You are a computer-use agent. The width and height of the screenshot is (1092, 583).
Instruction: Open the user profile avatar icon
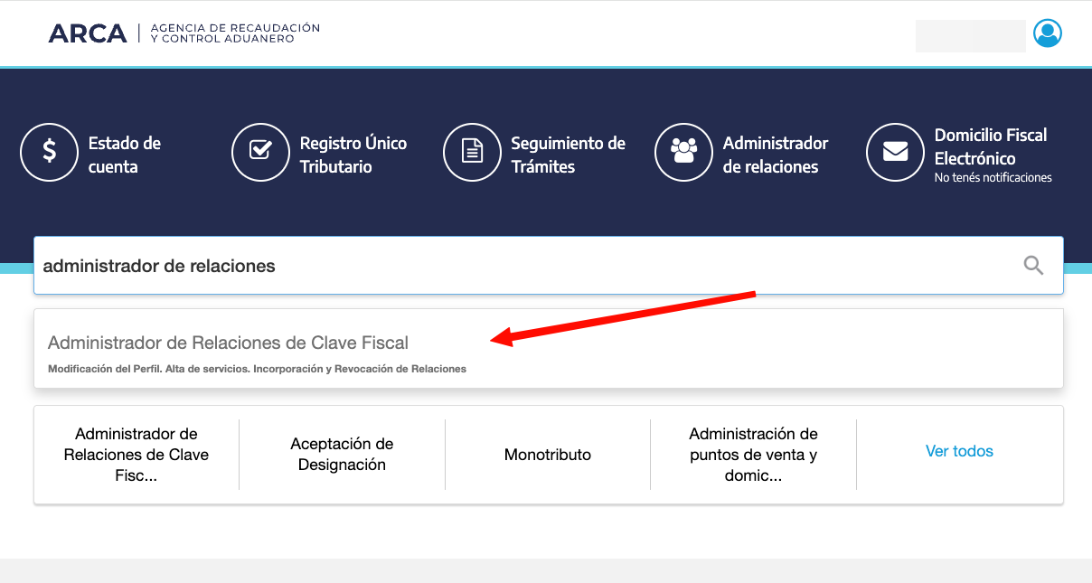(1048, 33)
